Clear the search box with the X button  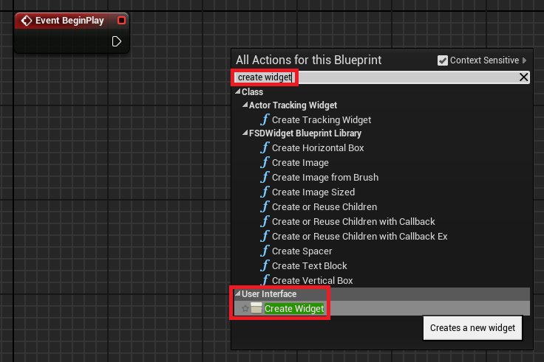click(523, 77)
